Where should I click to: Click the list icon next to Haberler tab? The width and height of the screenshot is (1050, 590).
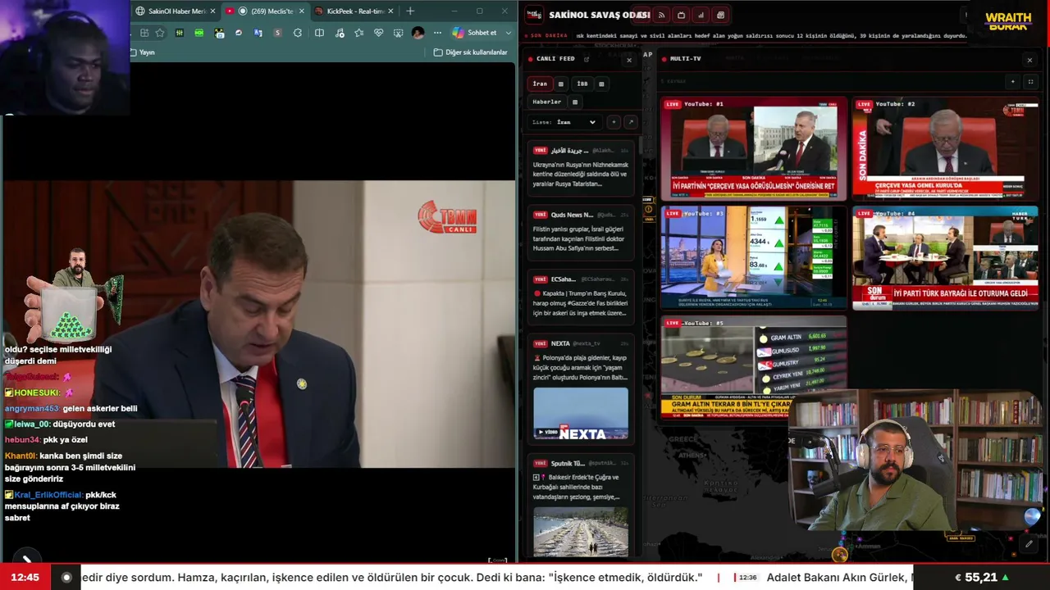point(574,102)
